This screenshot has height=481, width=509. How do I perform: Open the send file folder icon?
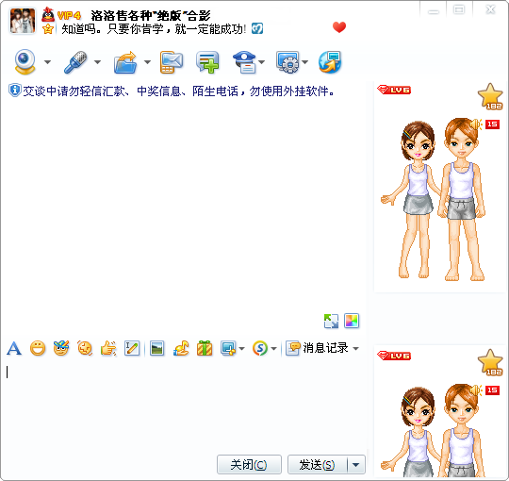point(125,62)
